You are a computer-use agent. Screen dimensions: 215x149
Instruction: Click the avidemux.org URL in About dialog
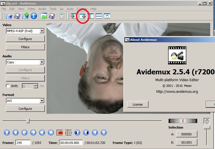click(177, 91)
